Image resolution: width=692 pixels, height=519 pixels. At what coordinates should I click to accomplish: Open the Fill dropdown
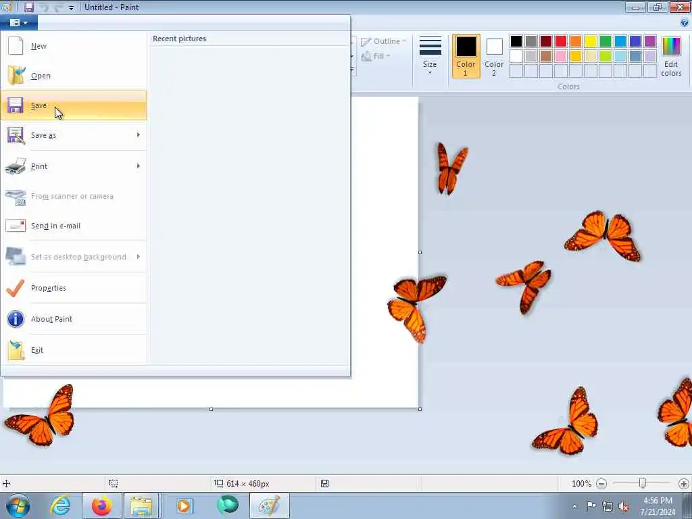[x=376, y=57]
